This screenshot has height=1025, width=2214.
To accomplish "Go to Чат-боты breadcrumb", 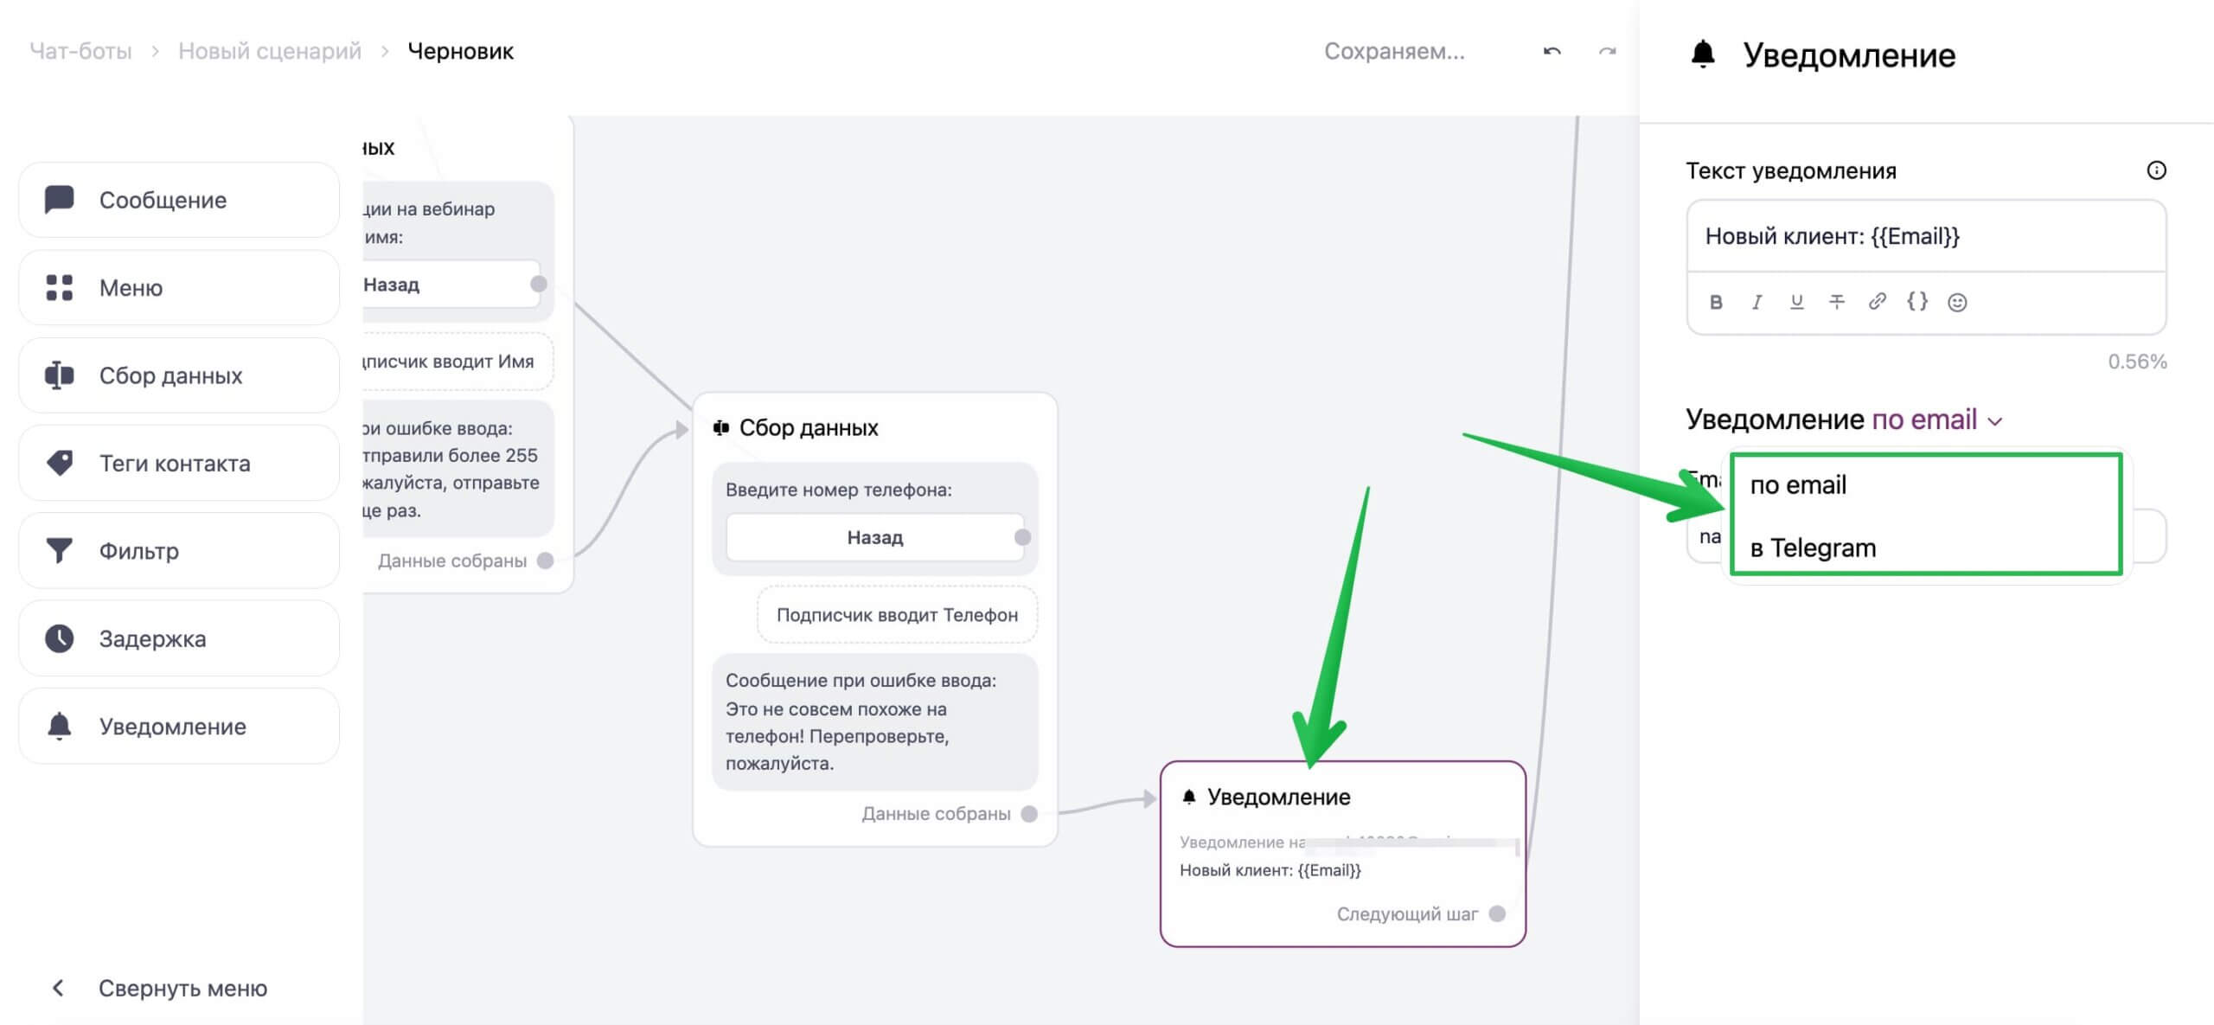I will (80, 51).
